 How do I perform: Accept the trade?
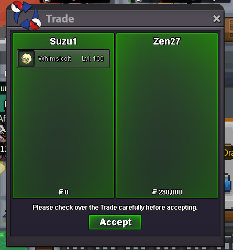click(x=115, y=222)
